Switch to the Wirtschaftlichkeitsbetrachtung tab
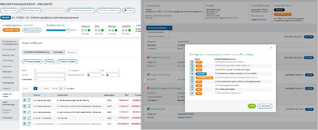318x130 pixels. [x=36, y=52]
